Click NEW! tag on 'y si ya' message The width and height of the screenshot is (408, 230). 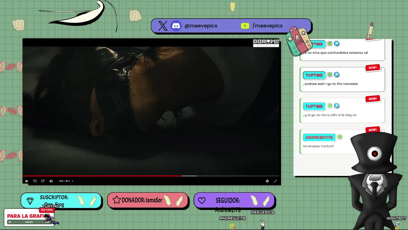point(373,99)
